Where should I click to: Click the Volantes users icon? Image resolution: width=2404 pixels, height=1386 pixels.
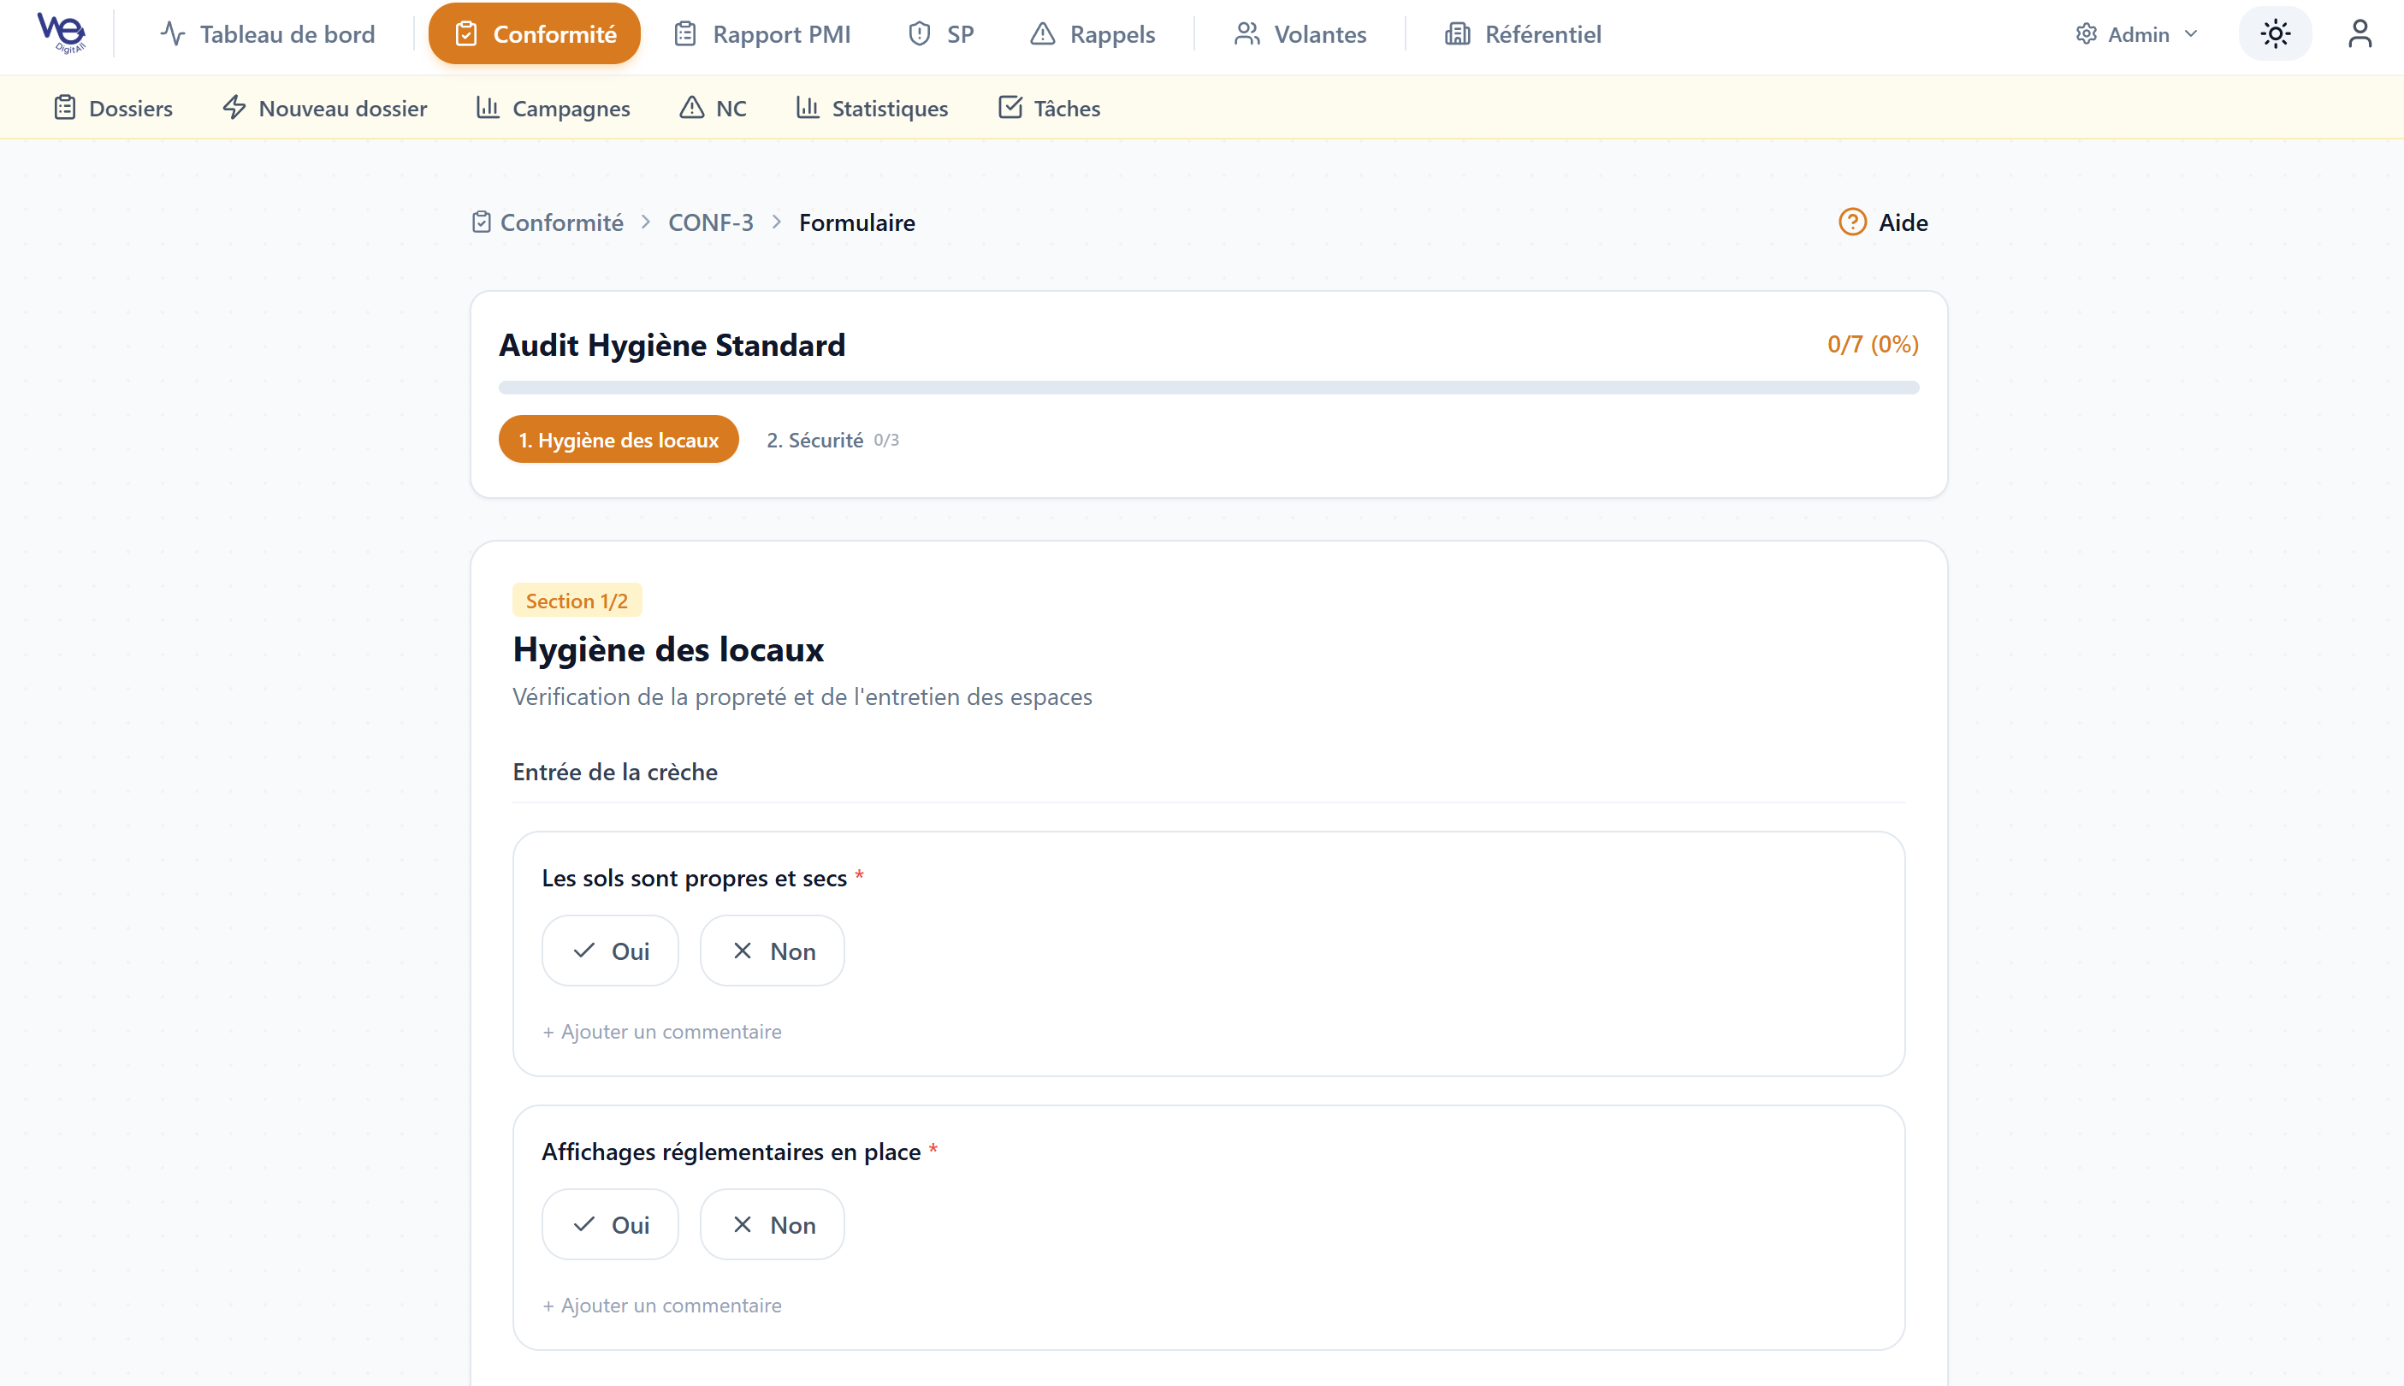click(1246, 34)
